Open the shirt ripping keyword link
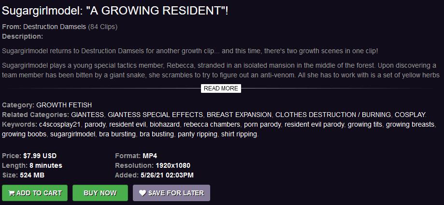The image size is (444, 205). (x=240, y=134)
